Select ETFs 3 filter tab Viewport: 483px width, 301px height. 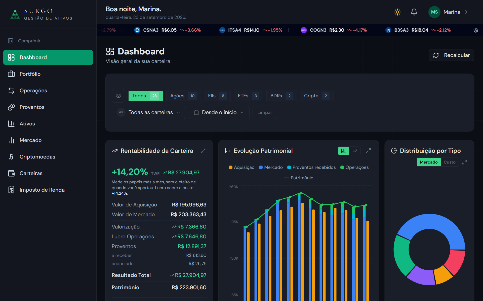point(249,96)
